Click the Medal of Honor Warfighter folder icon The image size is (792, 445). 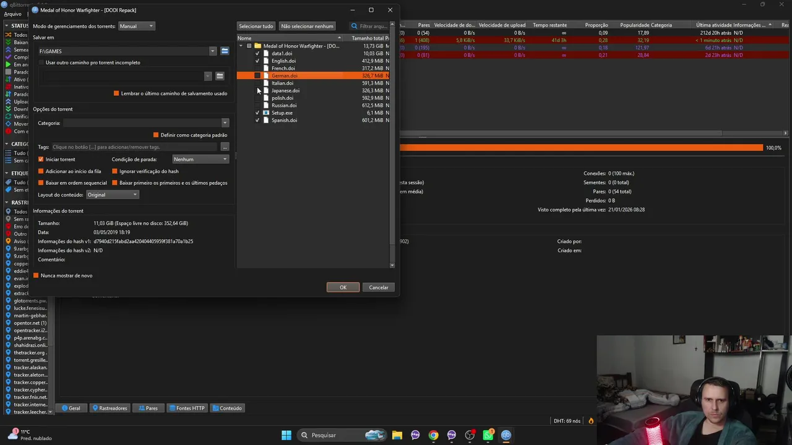[x=257, y=46]
